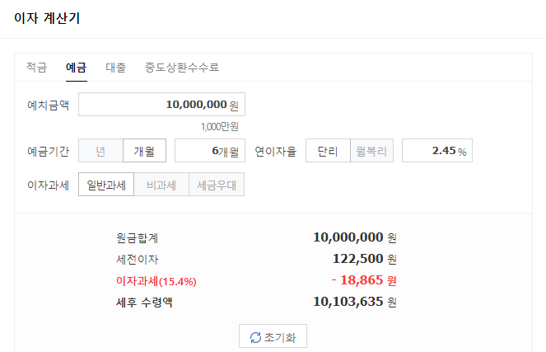Image resolution: width=546 pixels, height=352 pixels.
Task: Click the 연이자율 label
Action: 275,151
